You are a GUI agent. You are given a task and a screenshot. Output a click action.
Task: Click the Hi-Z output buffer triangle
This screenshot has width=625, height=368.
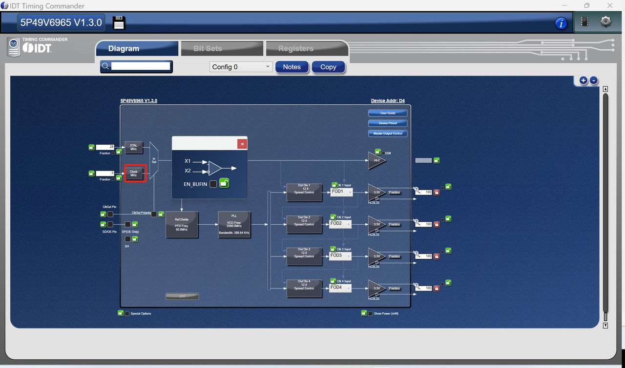tap(376, 160)
